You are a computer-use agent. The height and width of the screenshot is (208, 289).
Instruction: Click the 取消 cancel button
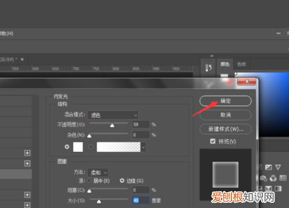pos(225,115)
